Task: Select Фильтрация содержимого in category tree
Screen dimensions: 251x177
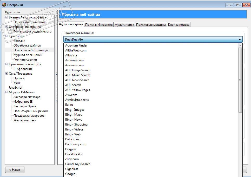Action: pos(32,31)
